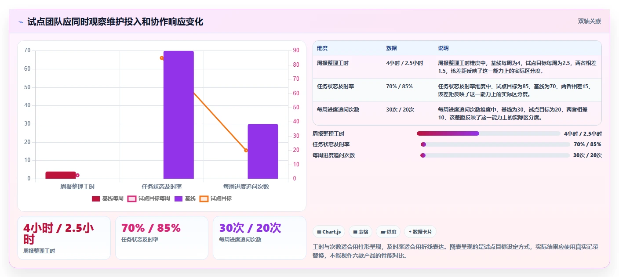
Task: Click the red 基线每周 legend swatch
Action: tap(96, 198)
